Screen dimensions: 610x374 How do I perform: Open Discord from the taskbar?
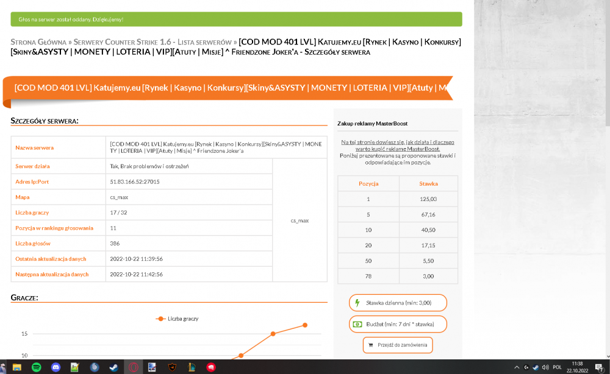coord(56,367)
